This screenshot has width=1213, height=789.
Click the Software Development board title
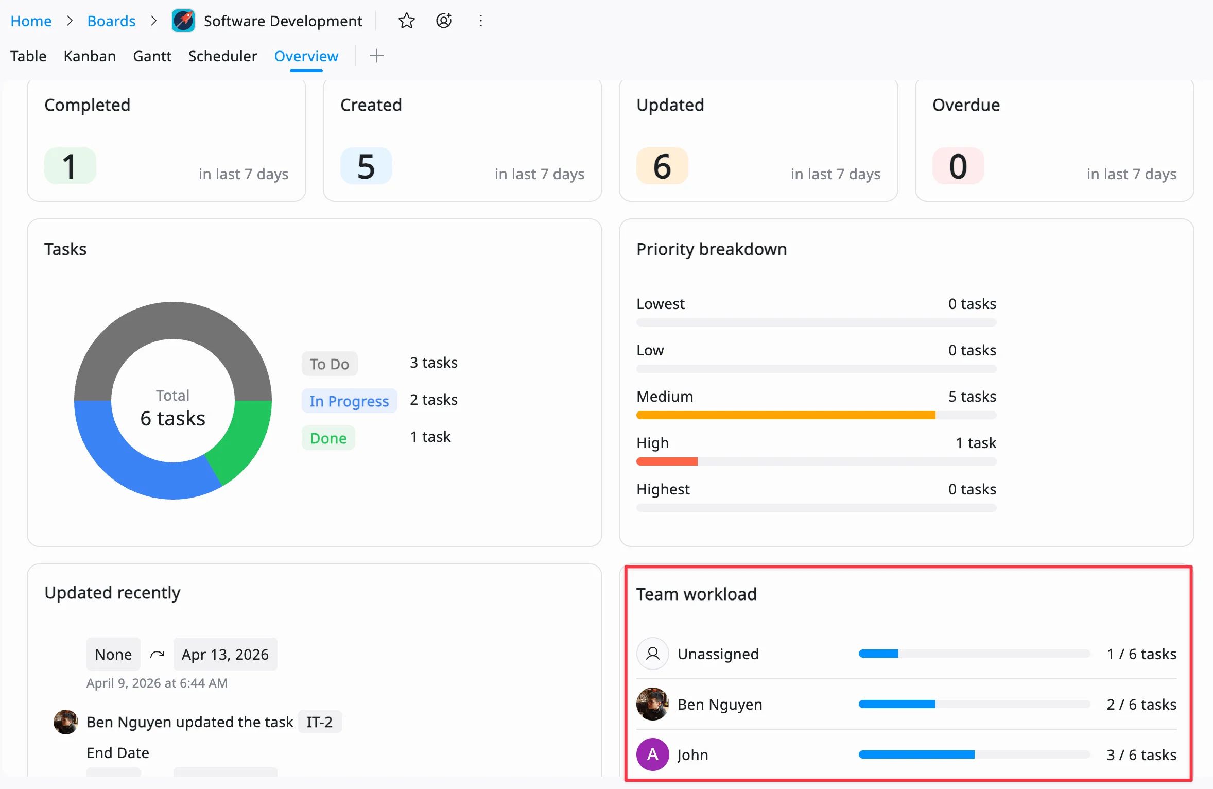click(283, 21)
